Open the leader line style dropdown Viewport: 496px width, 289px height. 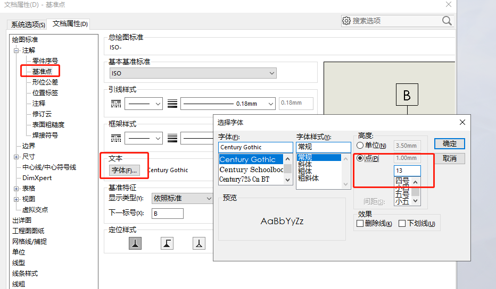point(144,104)
